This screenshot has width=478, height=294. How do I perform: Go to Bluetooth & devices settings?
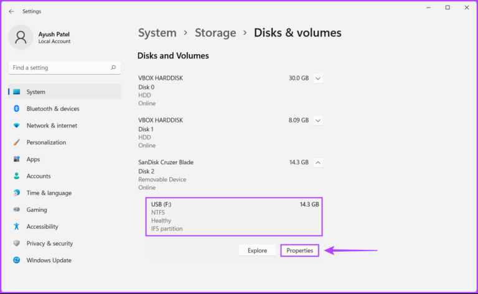click(x=53, y=109)
